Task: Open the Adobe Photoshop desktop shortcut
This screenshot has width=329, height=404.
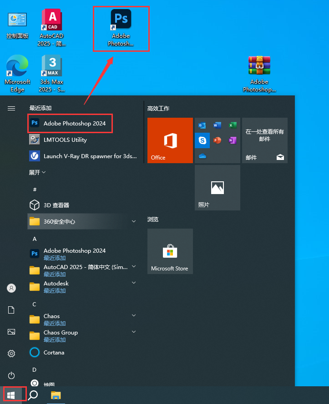Action: [x=121, y=28]
